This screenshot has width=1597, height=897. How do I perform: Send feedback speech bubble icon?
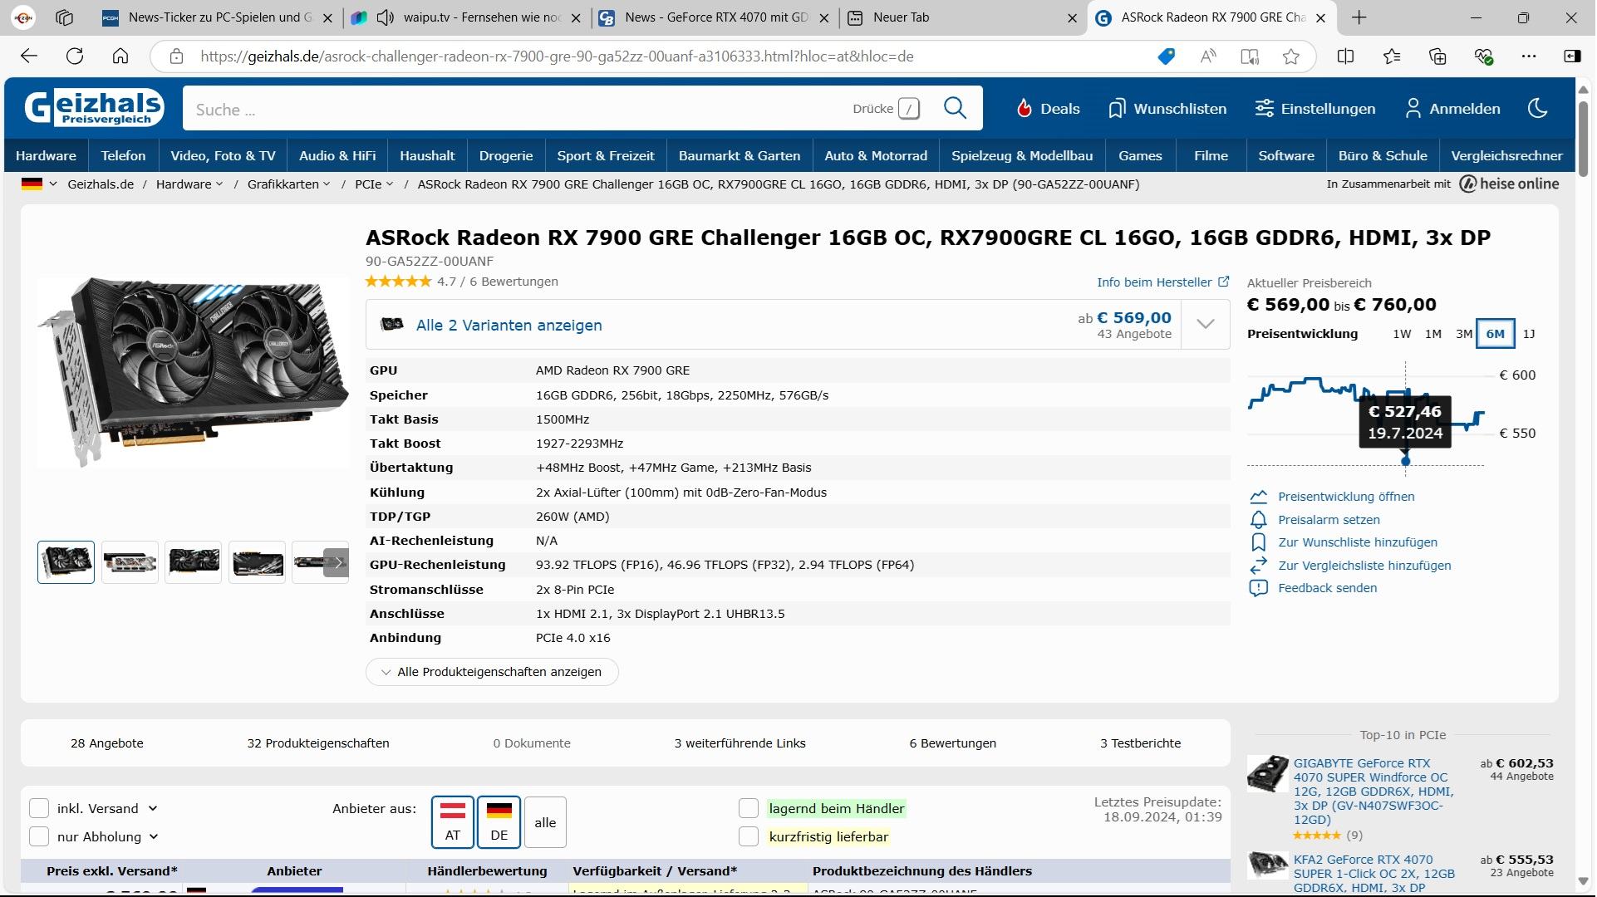[x=1258, y=588]
